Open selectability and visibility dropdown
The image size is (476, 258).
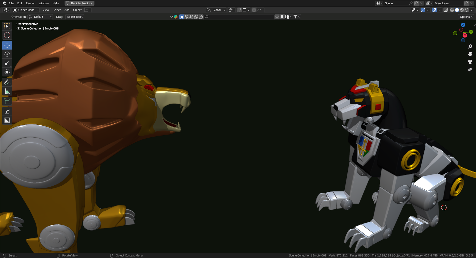click(415, 10)
